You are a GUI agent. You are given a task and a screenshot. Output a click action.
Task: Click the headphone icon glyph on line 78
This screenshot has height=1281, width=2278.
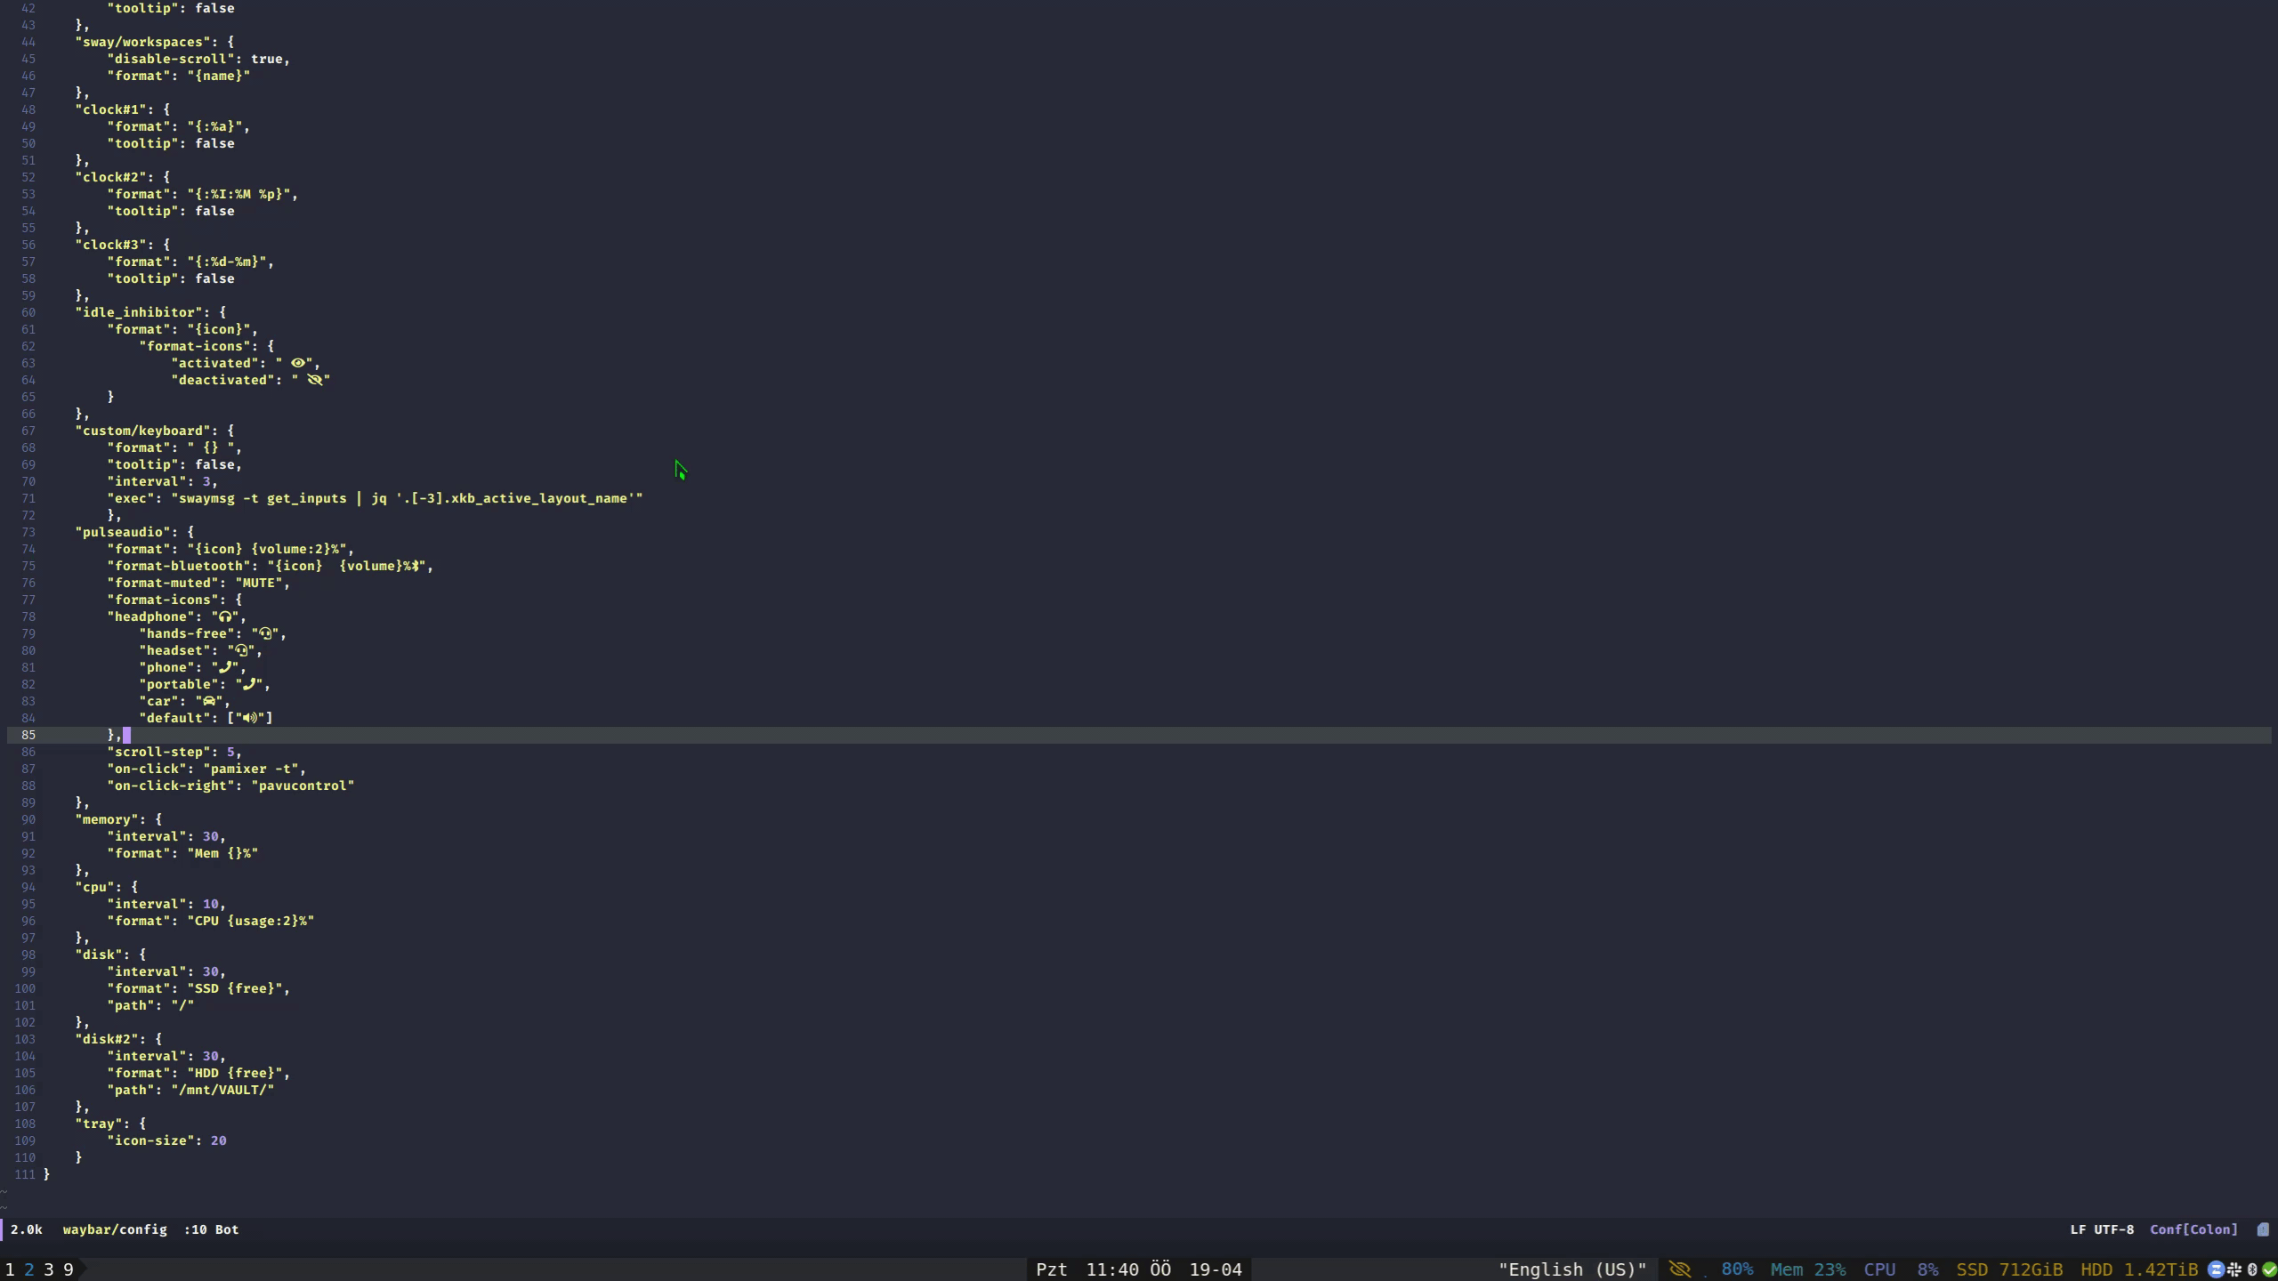coord(226,616)
